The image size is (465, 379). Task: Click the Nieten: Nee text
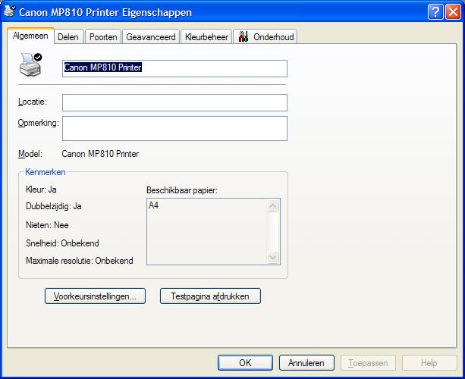click(48, 225)
